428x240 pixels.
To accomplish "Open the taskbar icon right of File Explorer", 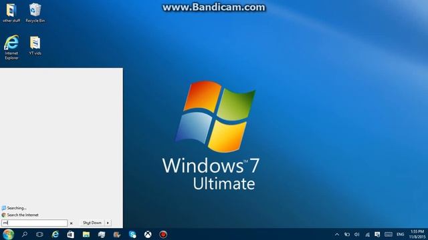I will point(102,234).
